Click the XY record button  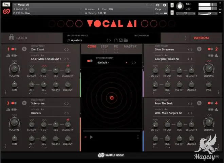click(x=86, y=137)
